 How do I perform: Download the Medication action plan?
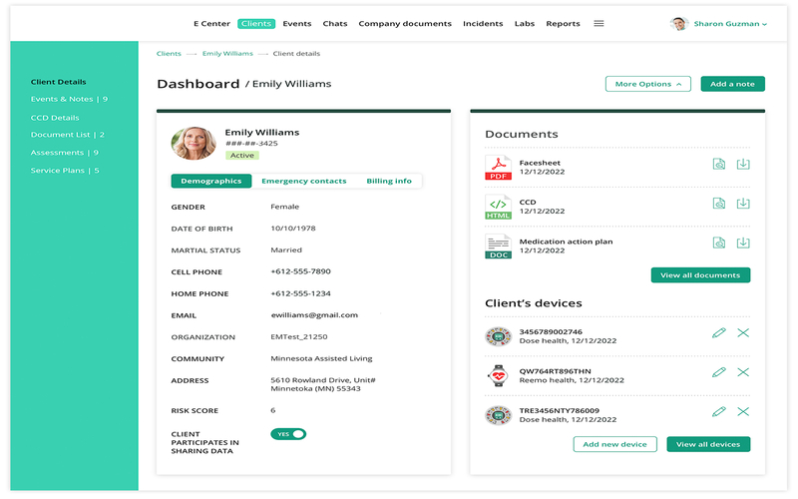[x=743, y=243]
